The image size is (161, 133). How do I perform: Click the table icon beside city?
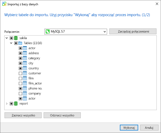click(25, 63)
